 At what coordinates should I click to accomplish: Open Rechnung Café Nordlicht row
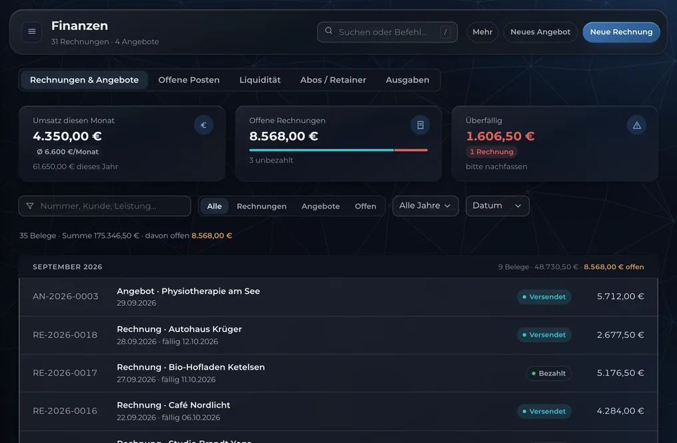(x=338, y=411)
